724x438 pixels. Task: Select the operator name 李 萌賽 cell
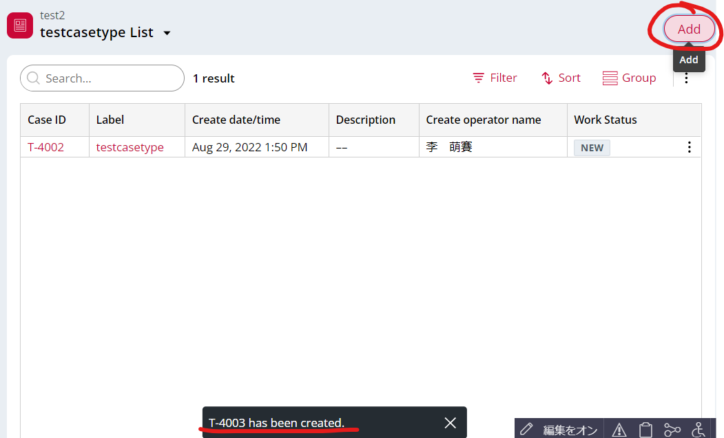(x=493, y=147)
